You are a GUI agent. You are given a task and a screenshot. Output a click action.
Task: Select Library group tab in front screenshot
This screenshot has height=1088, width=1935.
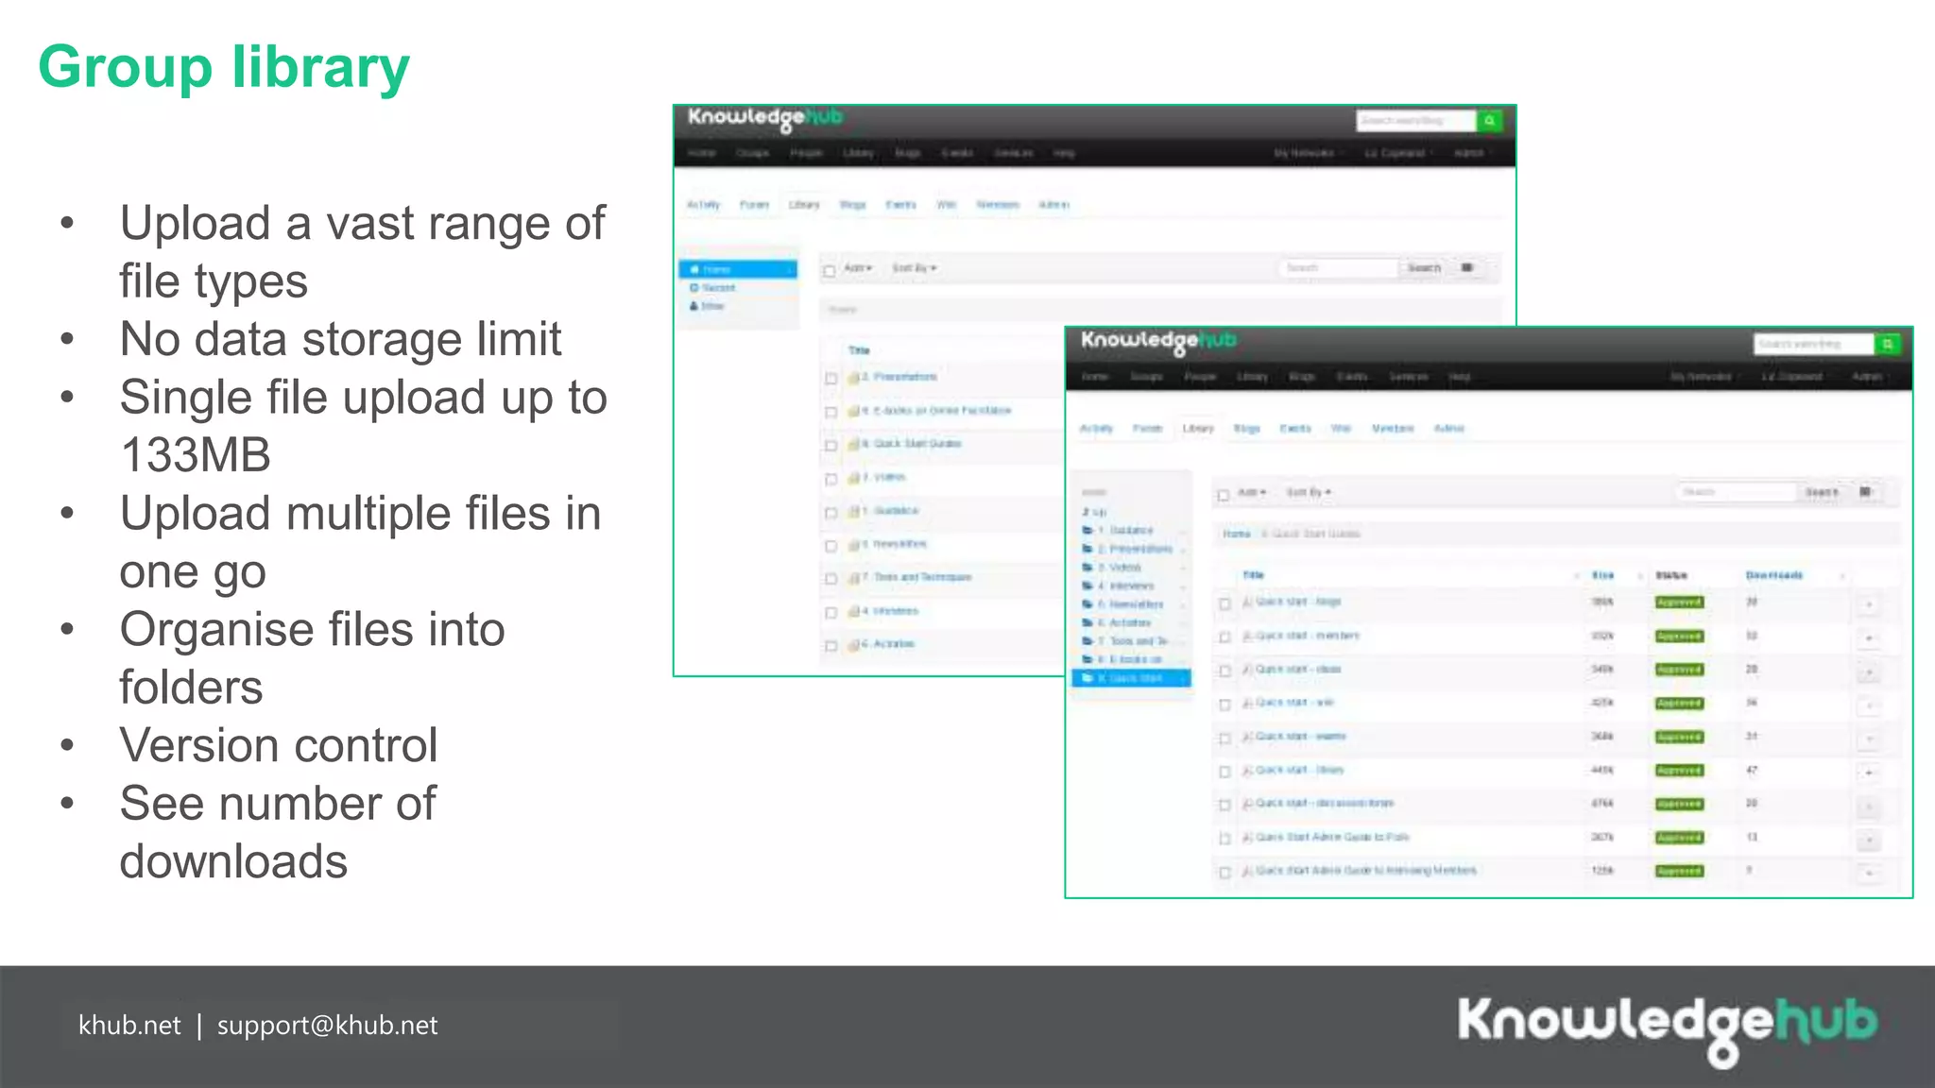pyautogui.click(x=1198, y=429)
